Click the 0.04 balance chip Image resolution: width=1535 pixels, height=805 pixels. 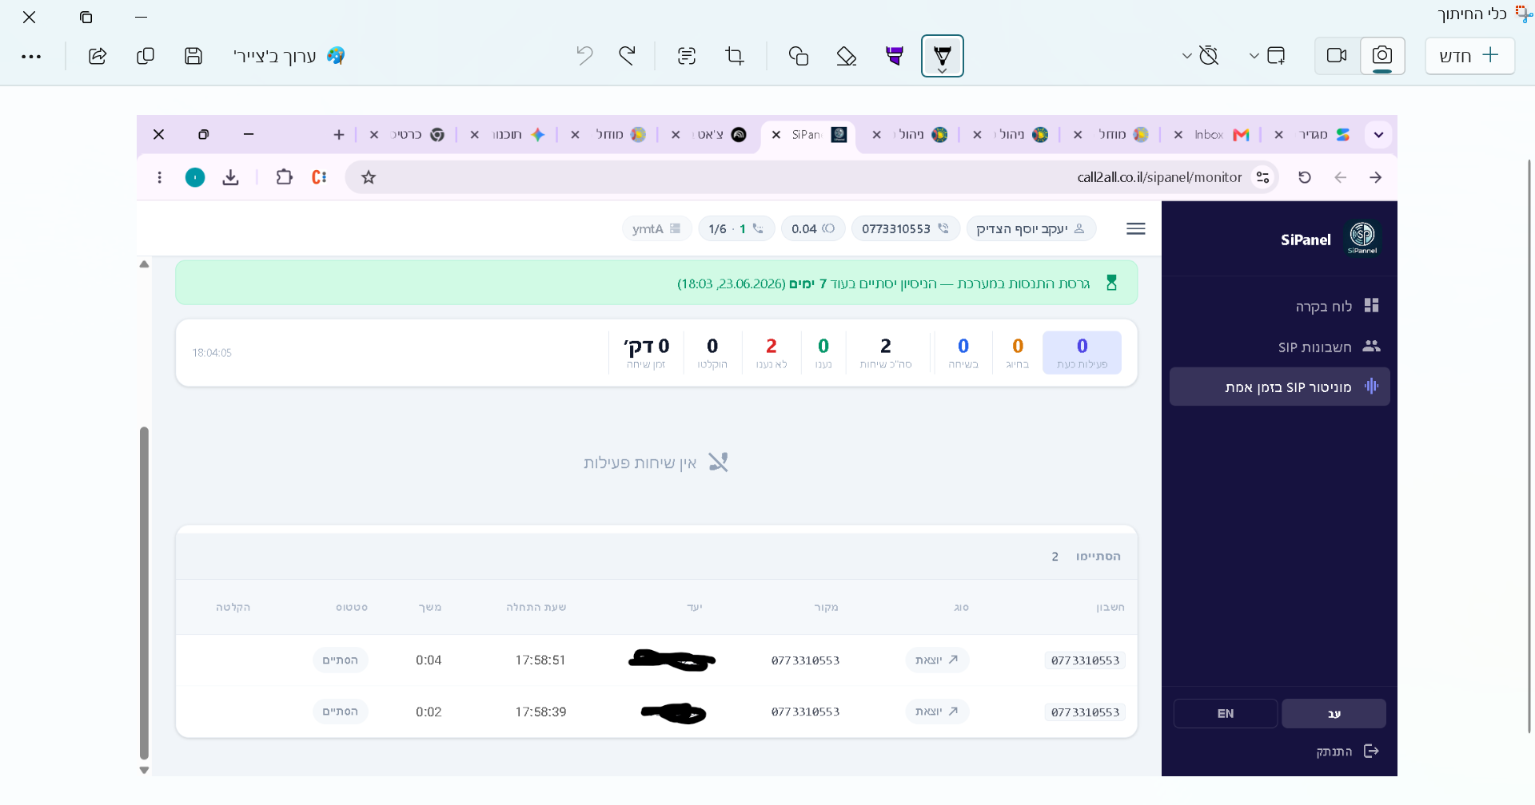(x=812, y=229)
